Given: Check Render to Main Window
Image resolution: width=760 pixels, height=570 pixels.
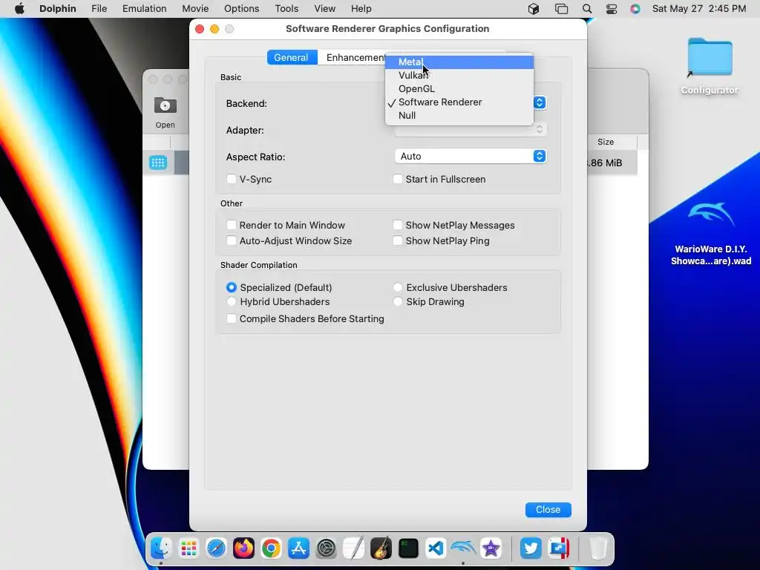Looking at the screenshot, I should tap(232, 225).
